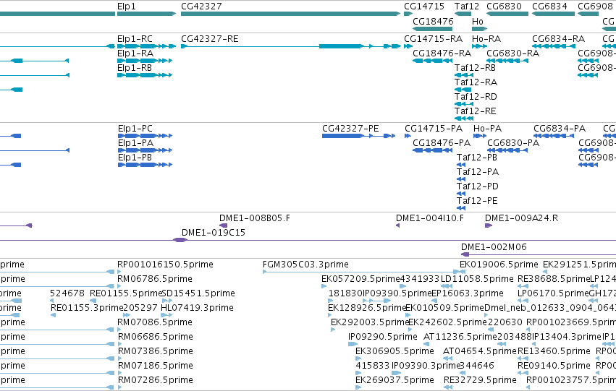Select transcript Elp1-RA
The height and width of the screenshot is (391, 616).
(x=145, y=61)
